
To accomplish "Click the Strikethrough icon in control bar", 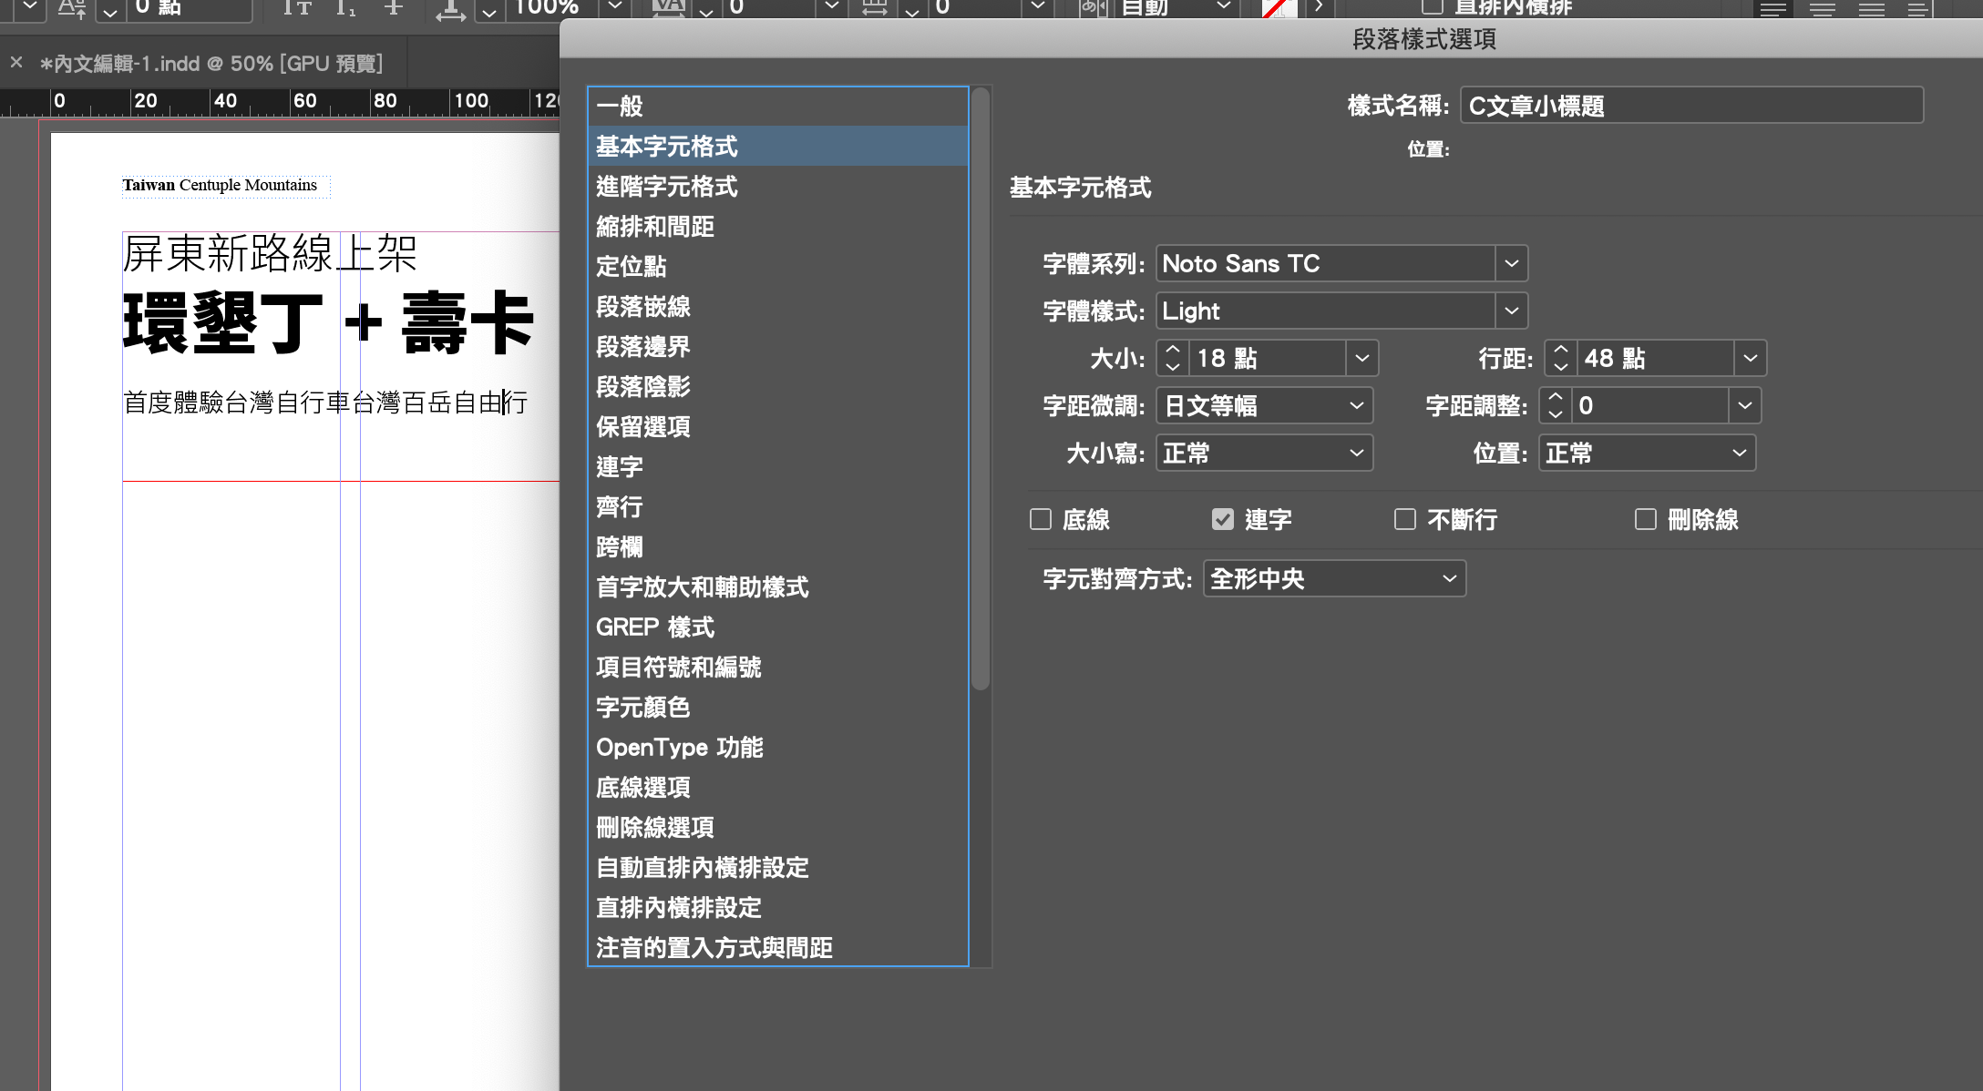I will (x=394, y=8).
